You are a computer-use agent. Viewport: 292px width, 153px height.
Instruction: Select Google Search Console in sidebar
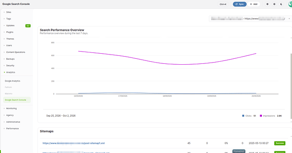coord(17,100)
